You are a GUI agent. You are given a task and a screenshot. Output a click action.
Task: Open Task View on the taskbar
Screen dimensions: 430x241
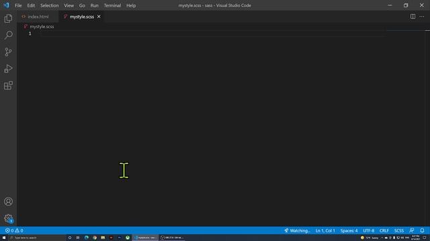pos(78,238)
